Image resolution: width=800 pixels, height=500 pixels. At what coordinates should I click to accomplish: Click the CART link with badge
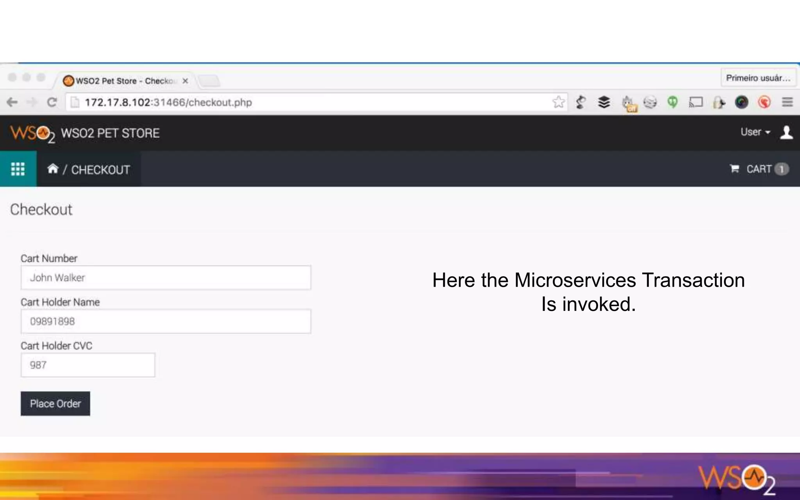point(759,169)
